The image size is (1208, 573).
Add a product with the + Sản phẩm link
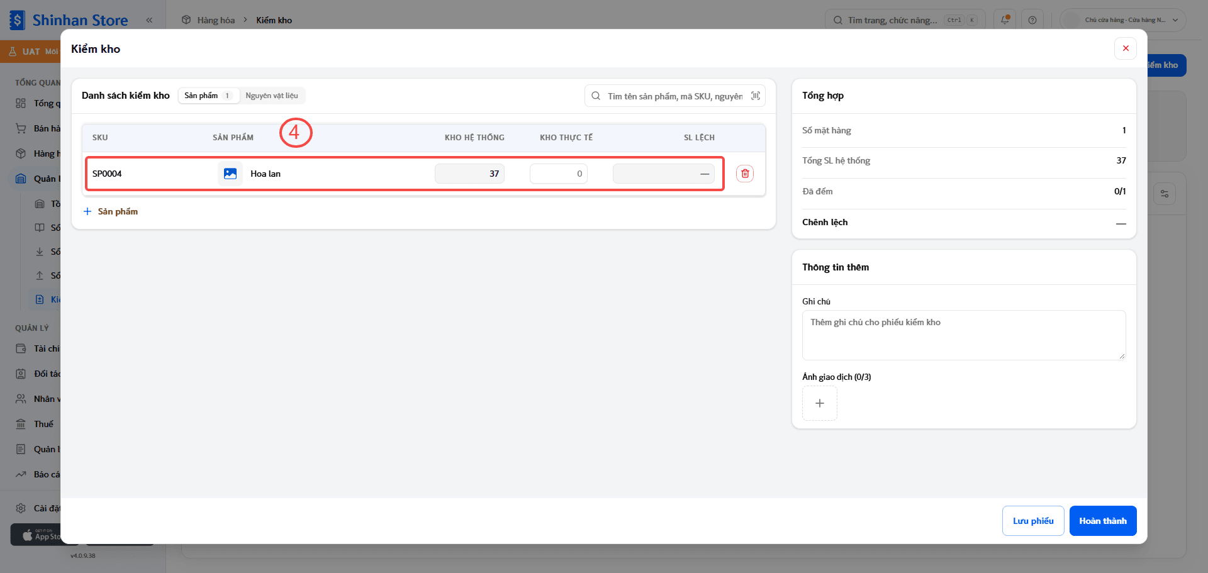tap(111, 211)
